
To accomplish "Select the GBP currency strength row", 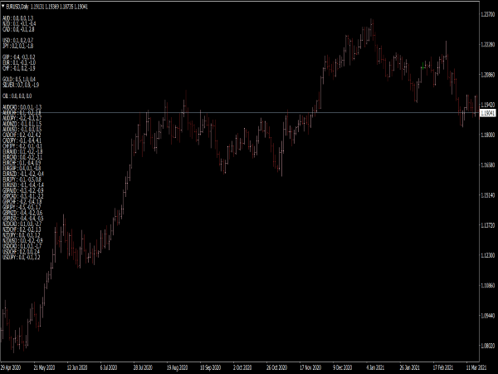I will pyautogui.click(x=17, y=57).
